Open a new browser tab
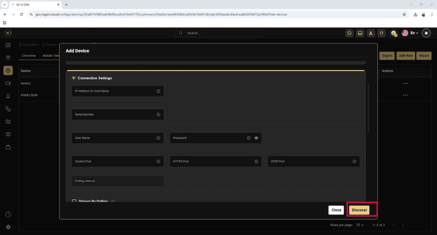This screenshot has width=437, height=235. 66,4
